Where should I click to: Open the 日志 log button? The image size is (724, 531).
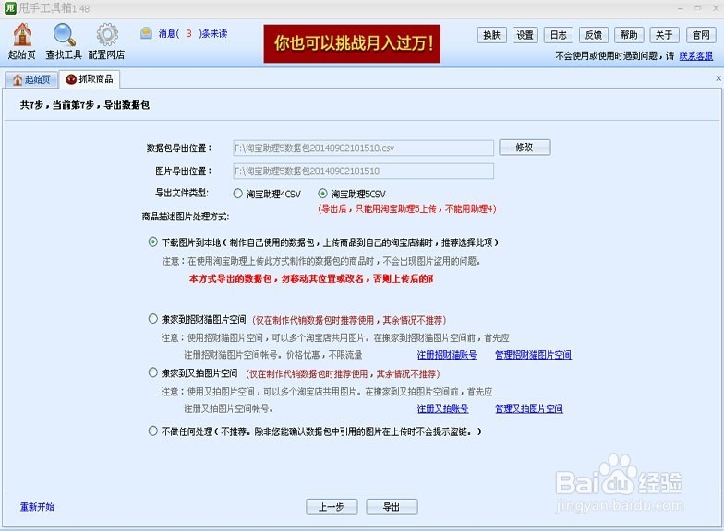point(558,35)
